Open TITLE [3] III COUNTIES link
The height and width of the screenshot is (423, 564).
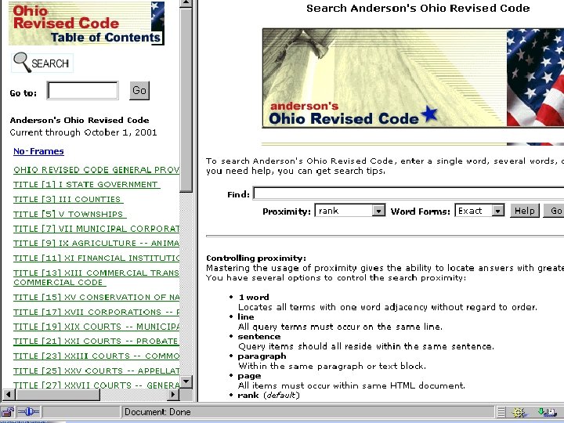click(x=68, y=199)
